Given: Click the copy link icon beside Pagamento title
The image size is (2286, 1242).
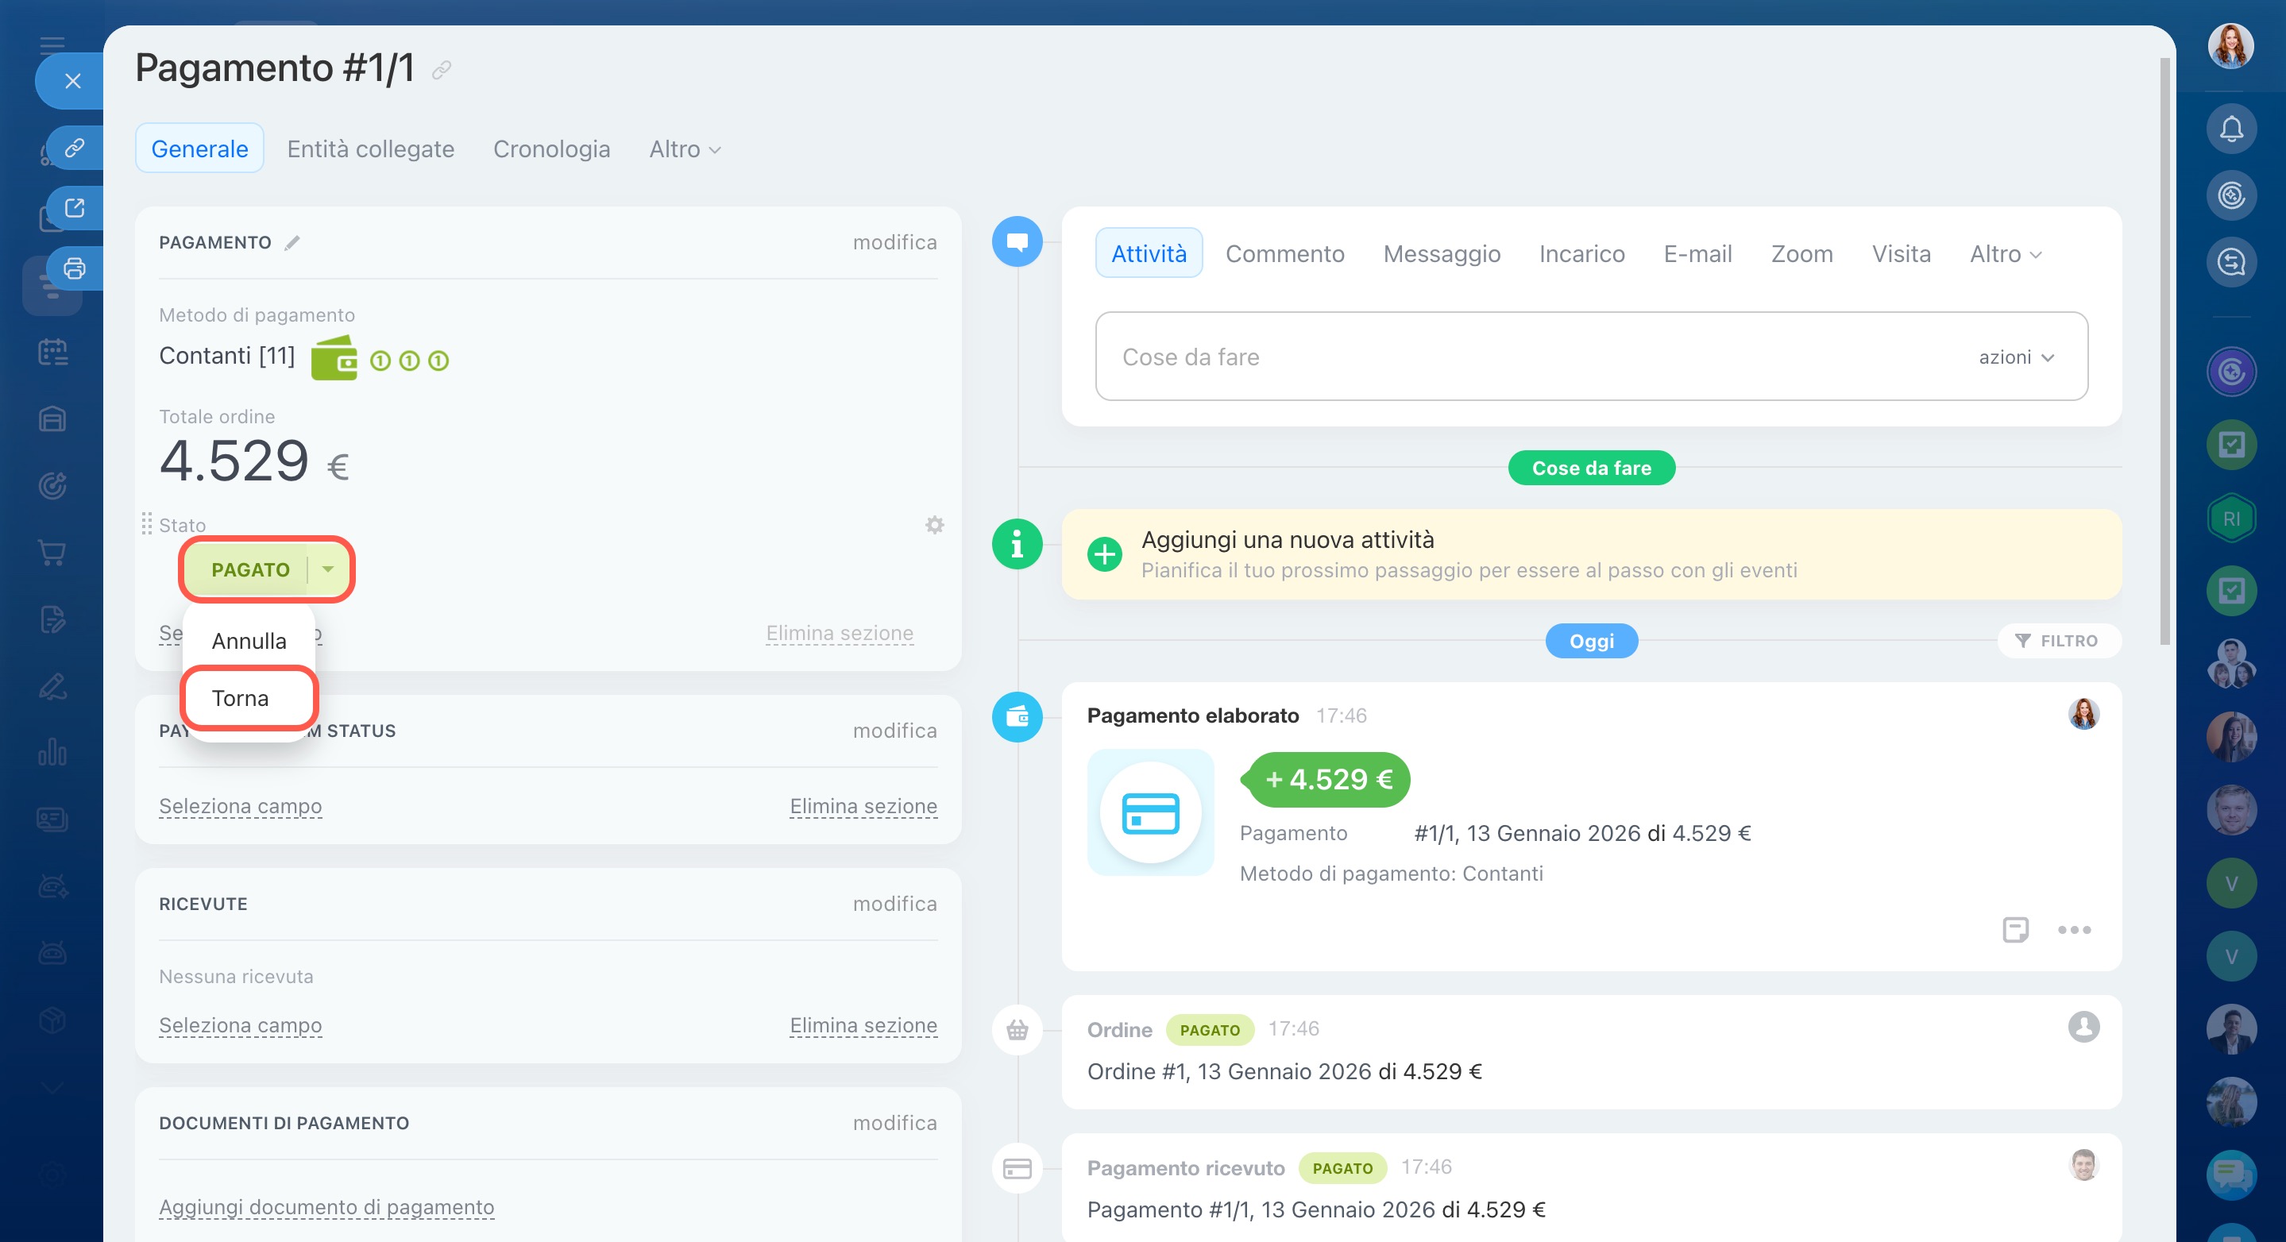Looking at the screenshot, I should tap(441, 69).
